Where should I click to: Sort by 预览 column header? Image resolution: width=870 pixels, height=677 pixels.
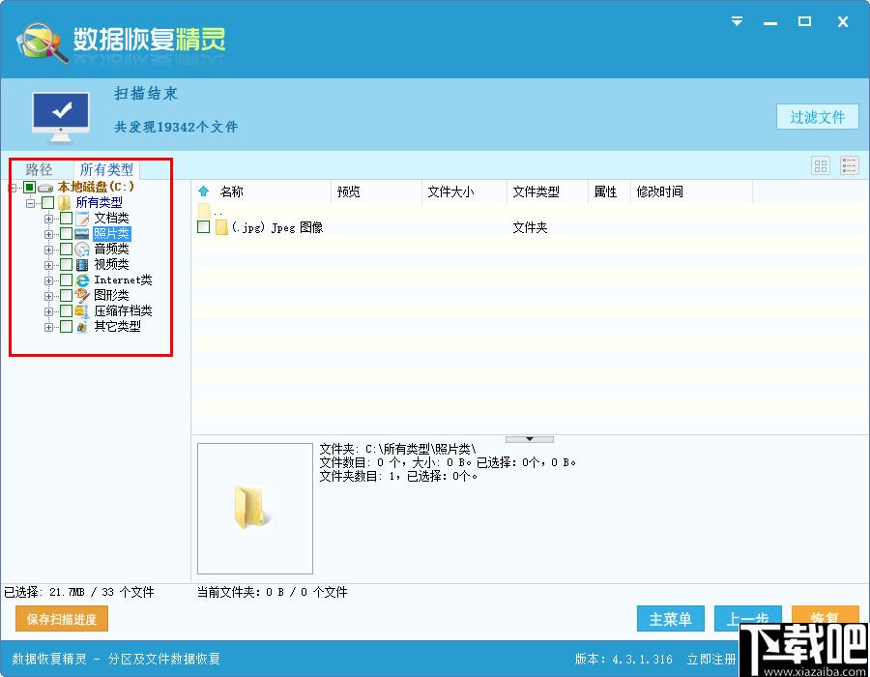point(348,191)
